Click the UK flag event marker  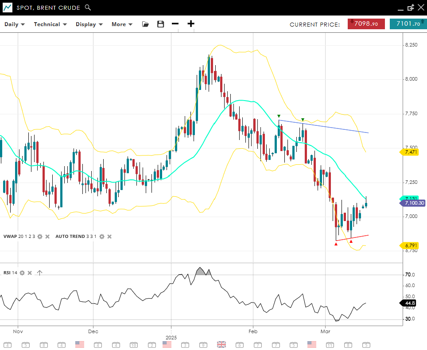[221, 344]
